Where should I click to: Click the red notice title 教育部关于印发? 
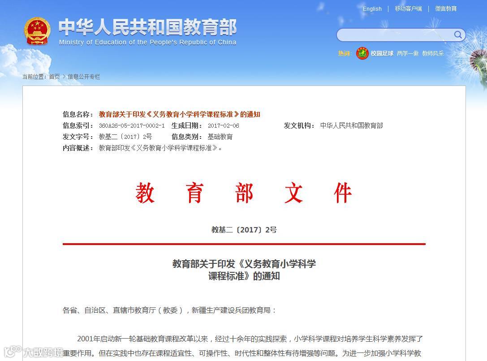click(x=180, y=114)
